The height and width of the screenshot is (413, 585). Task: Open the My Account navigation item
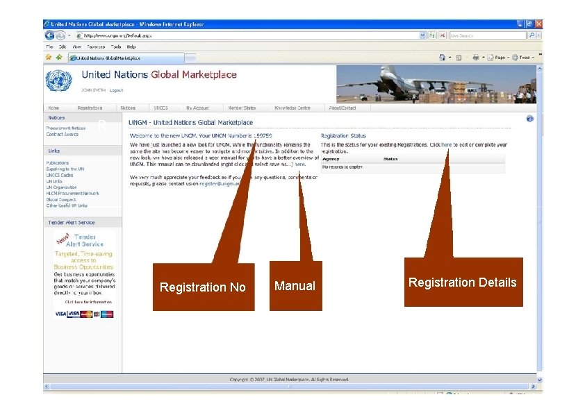[198, 108]
